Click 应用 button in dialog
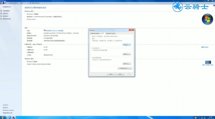Screen dimensions: 215x119 pos(129,74)
